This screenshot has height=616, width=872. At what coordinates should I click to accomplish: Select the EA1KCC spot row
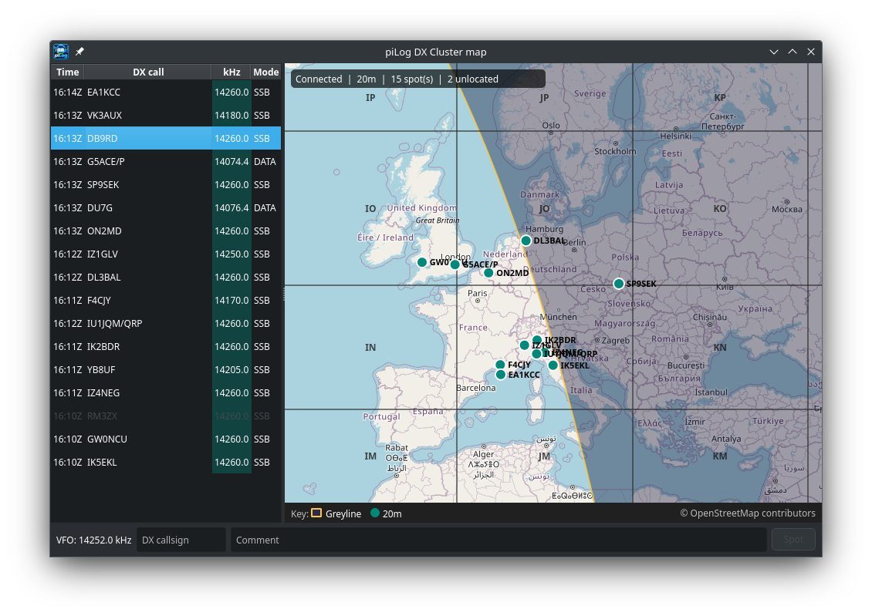pyautogui.click(x=166, y=93)
